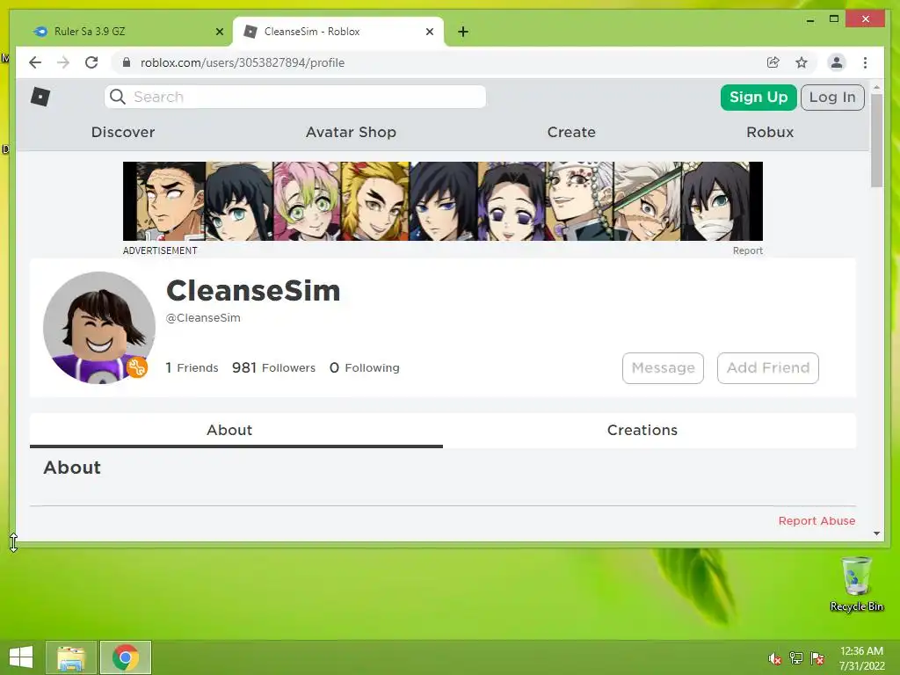Open the Avatar Shop menu item
Viewport: 900px width, 675px height.
351,132
